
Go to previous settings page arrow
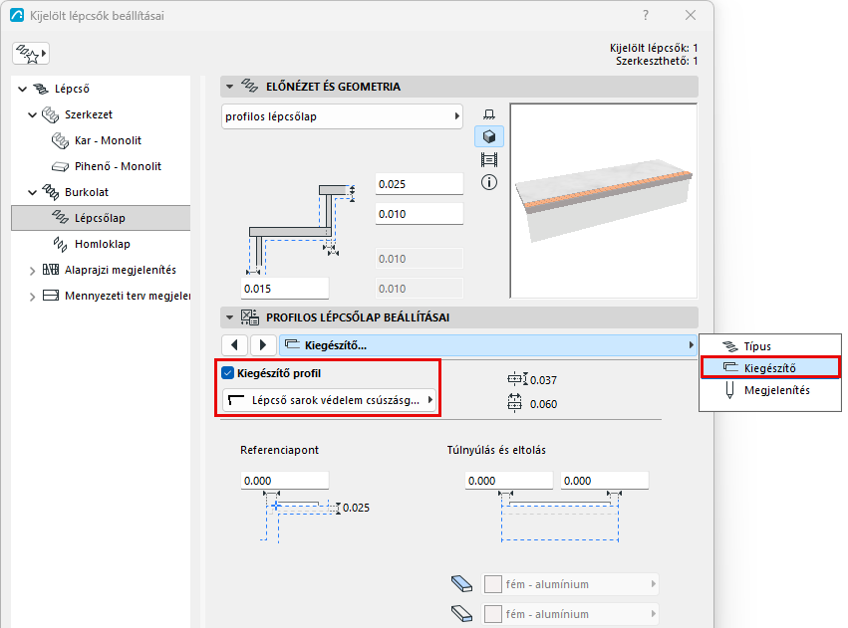click(235, 345)
